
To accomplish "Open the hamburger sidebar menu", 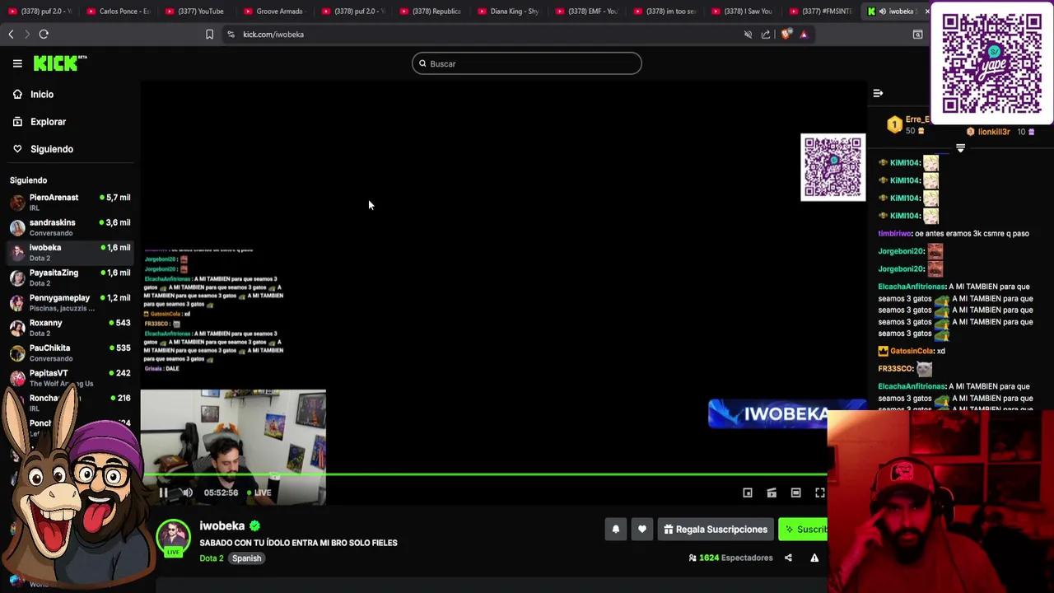I will point(17,63).
